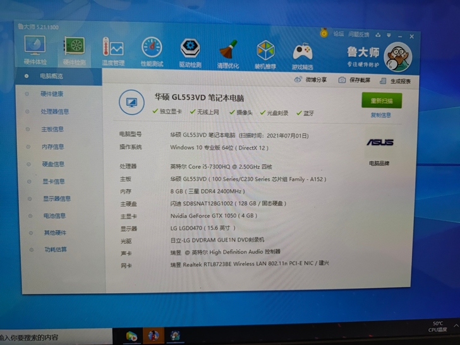The image size is (460, 345).
Task: Click 保存截屏 save screenshot
Action: 354,80
